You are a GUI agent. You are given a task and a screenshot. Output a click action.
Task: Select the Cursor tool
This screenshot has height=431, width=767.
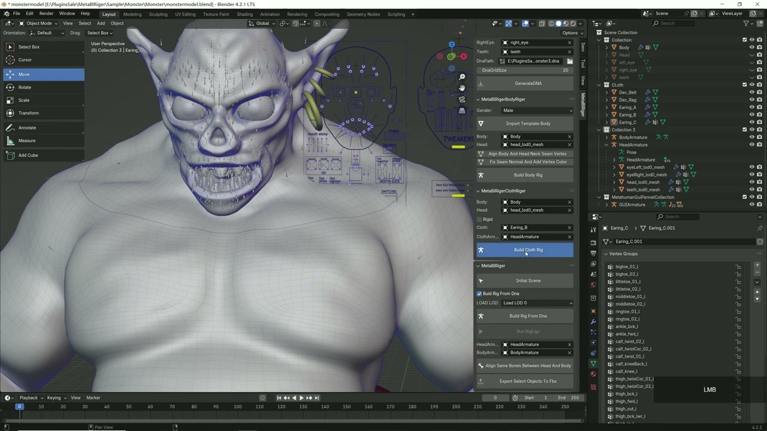coord(43,60)
